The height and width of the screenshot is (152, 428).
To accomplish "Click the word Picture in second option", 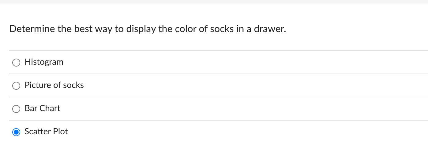I will pos(38,85).
